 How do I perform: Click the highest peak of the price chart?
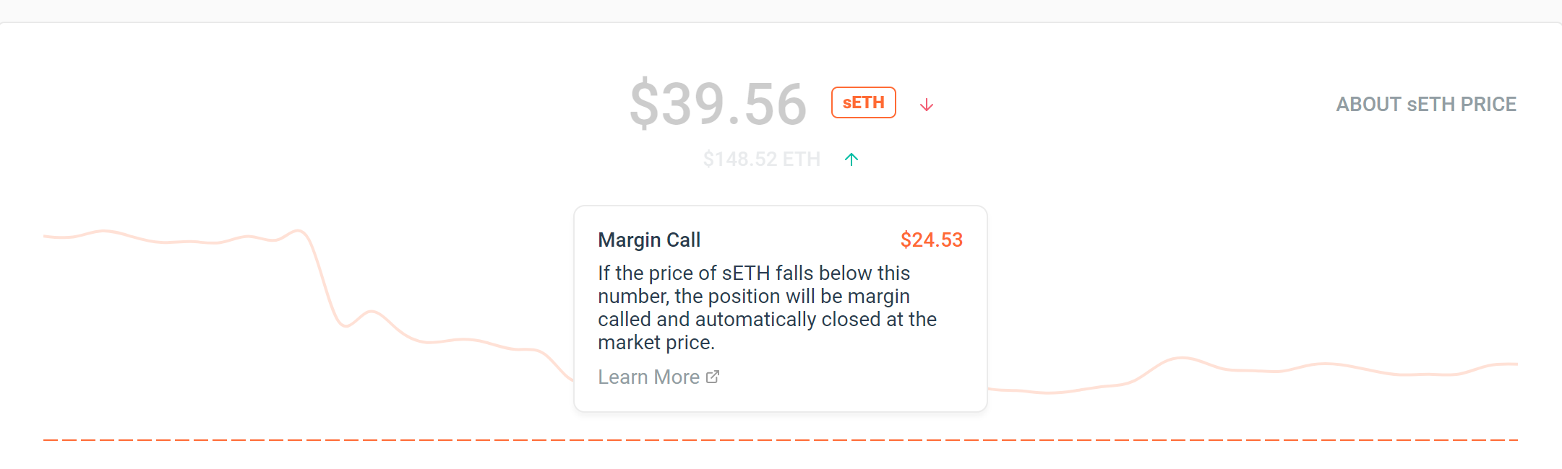click(299, 231)
